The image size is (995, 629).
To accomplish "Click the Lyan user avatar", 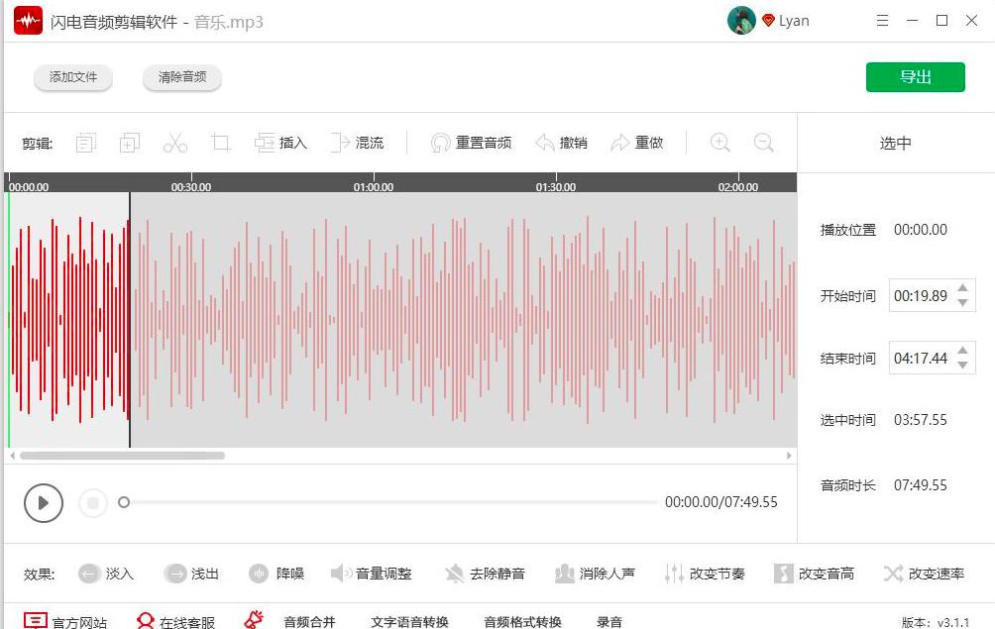I will tap(741, 20).
